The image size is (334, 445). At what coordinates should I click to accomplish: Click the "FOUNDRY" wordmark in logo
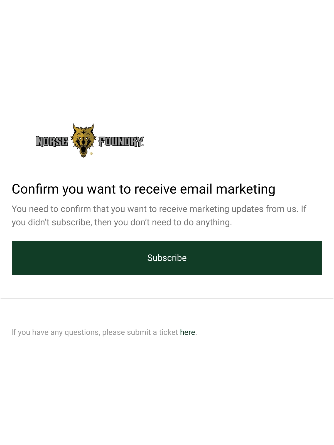coord(121,141)
